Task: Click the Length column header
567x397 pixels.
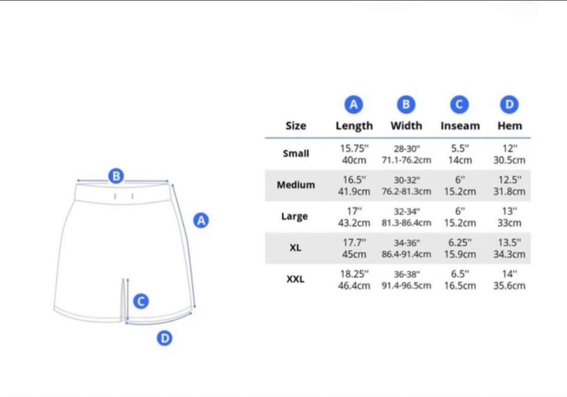Action: (x=354, y=126)
